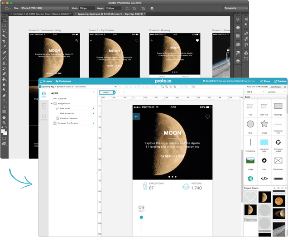The image size is (288, 237).
Task: Click the Rectangle widget in library
Action: point(278,108)
